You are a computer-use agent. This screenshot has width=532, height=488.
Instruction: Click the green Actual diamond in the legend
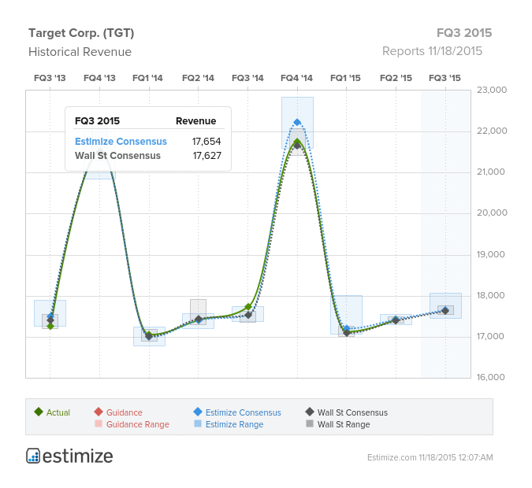coord(39,412)
